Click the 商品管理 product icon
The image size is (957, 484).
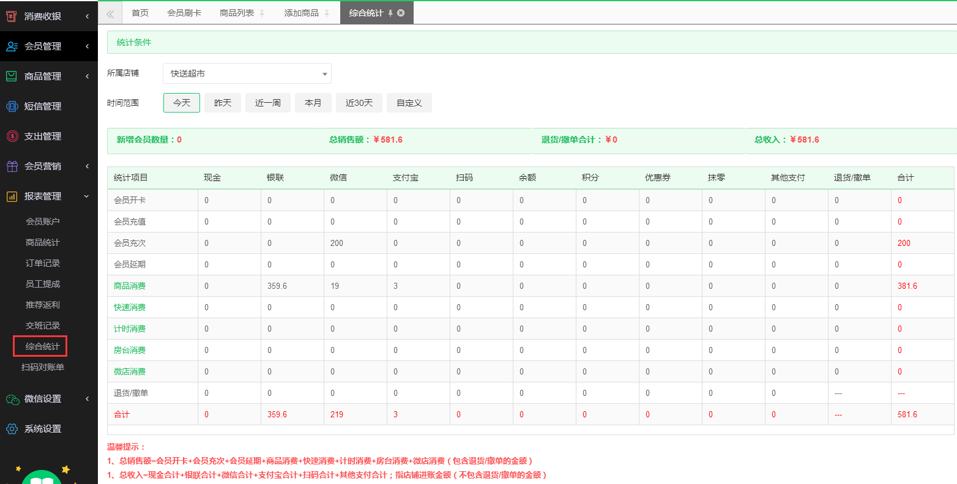(x=12, y=76)
